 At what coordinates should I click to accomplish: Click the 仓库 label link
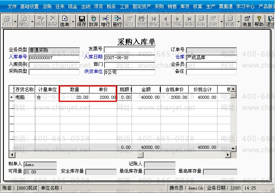pos(180,57)
